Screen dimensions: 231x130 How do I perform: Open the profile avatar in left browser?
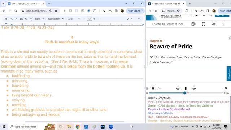122,11
